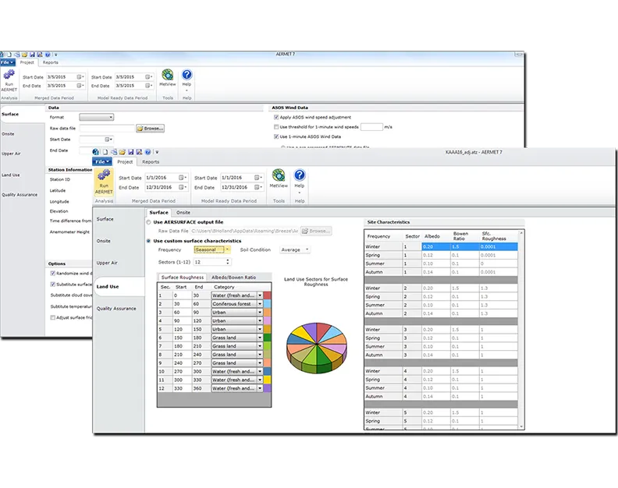Expand the Soil Condition Average dropdown
Screen dimensions: 618x488
click(x=306, y=250)
